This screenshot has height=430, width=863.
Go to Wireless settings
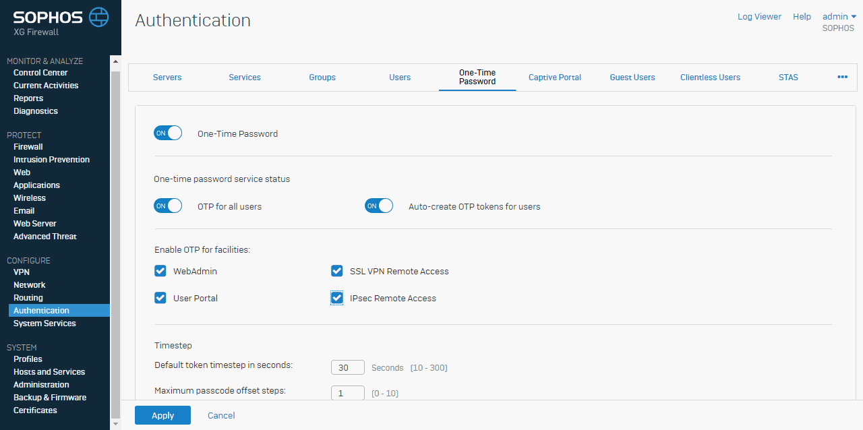[30, 198]
